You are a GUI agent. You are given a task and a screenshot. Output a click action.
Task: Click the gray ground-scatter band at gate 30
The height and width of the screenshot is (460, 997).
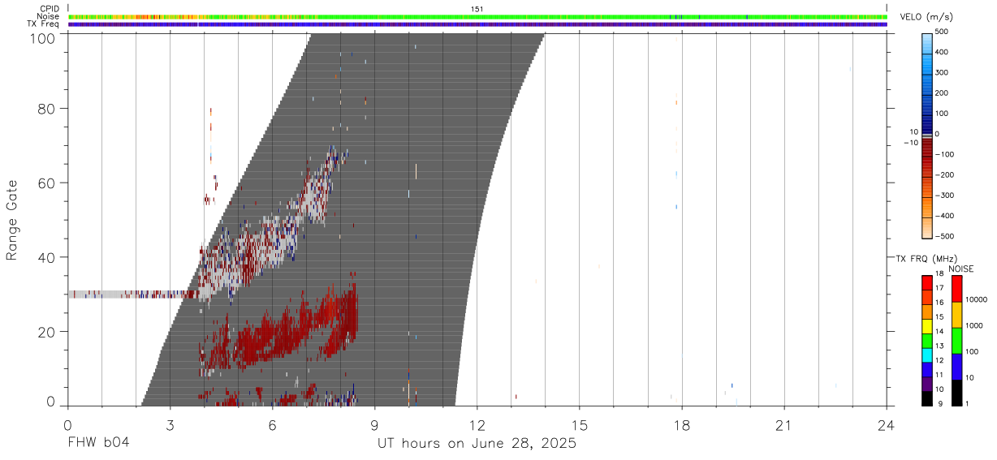tap(134, 294)
